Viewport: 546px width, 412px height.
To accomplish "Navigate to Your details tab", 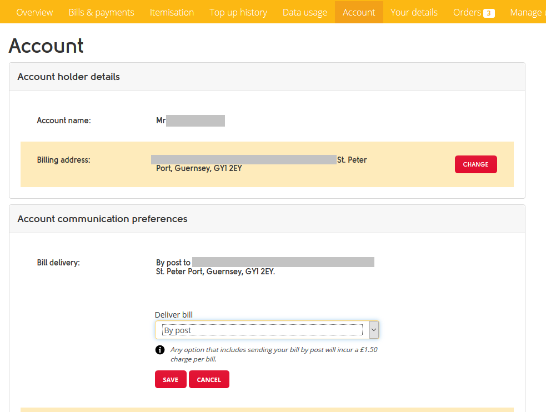I will (x=414, y=12).
